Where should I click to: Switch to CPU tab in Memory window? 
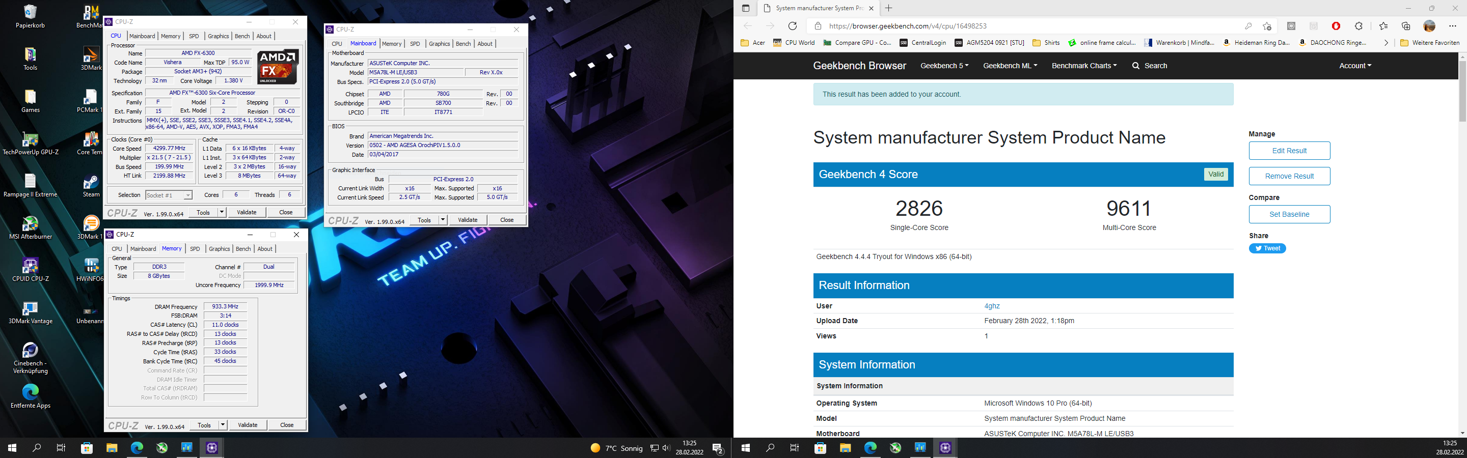click(117, 249)
